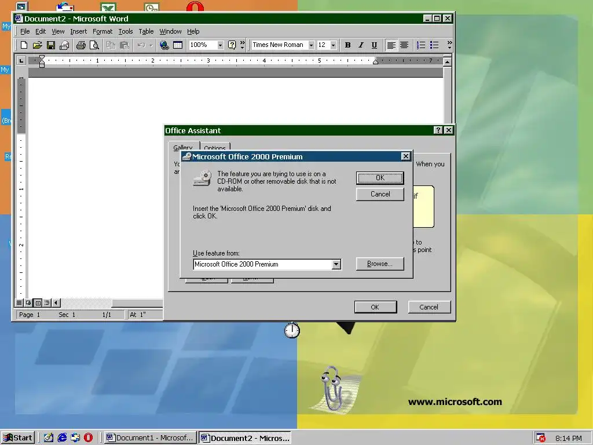Switch to Document1 taskbar button

pyautogui.click(x=150, y=438)
